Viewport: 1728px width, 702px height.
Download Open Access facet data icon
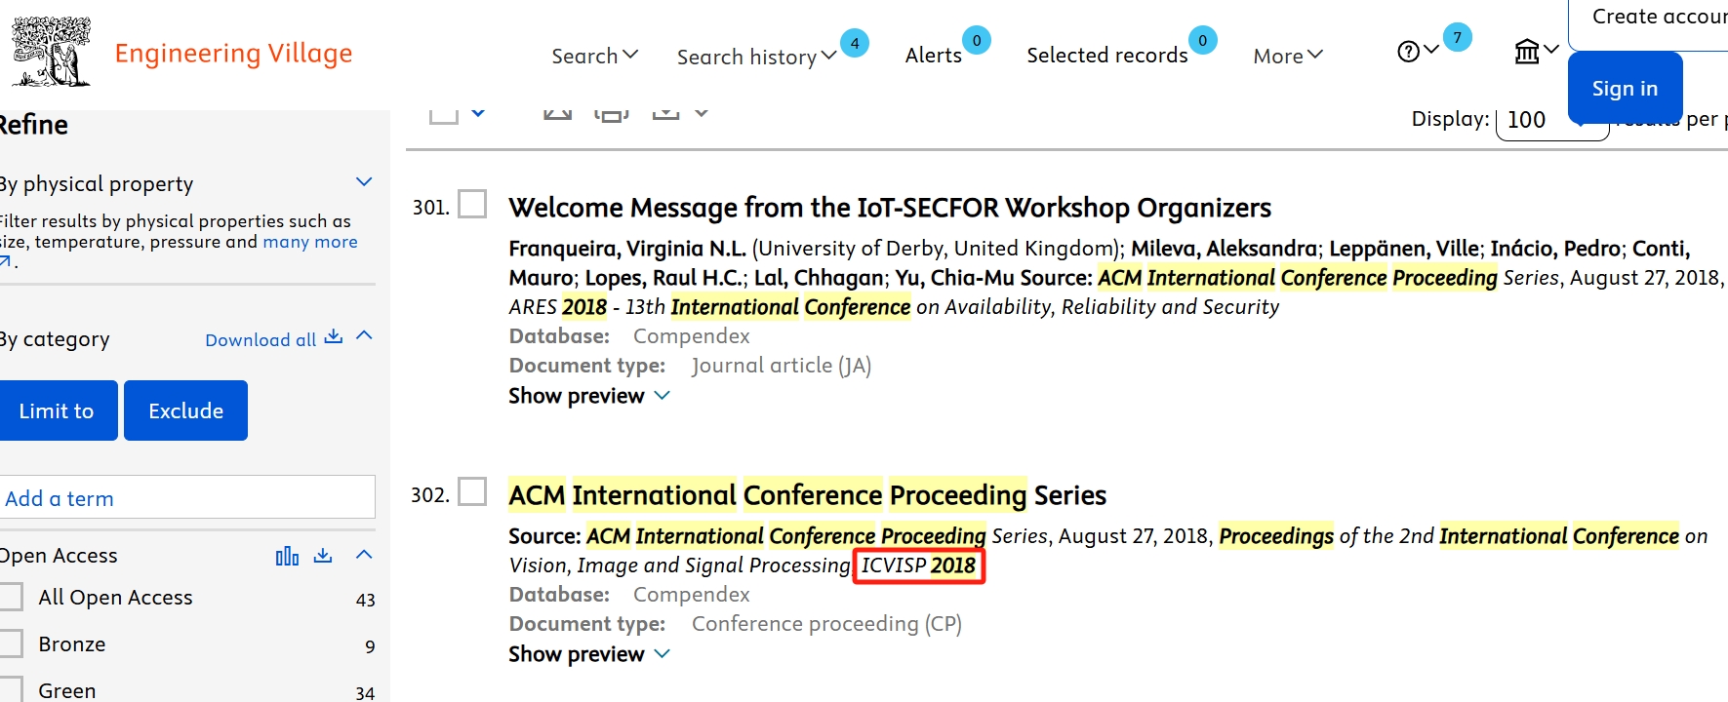[323, 556]
